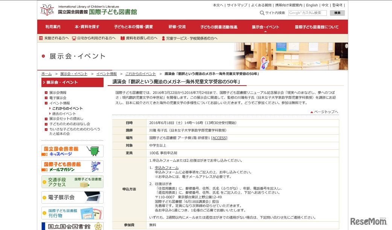
Task: Open 国立国会図書館 banner at bottom
Action: 72,226
